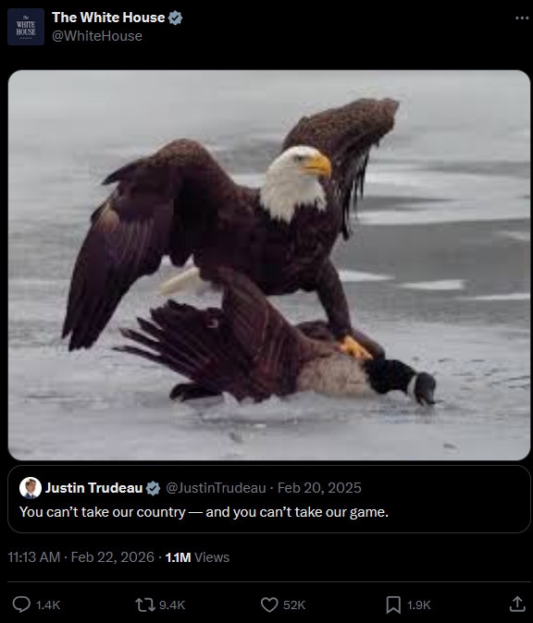Click the repost arrows icon

coord(144,605)
